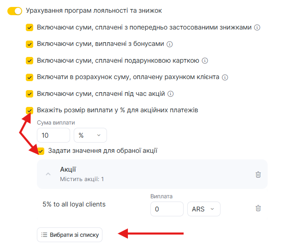The image size is (300, 245).
Task: Open the ARS currency dropdown
Action: [x=203, y=209]
